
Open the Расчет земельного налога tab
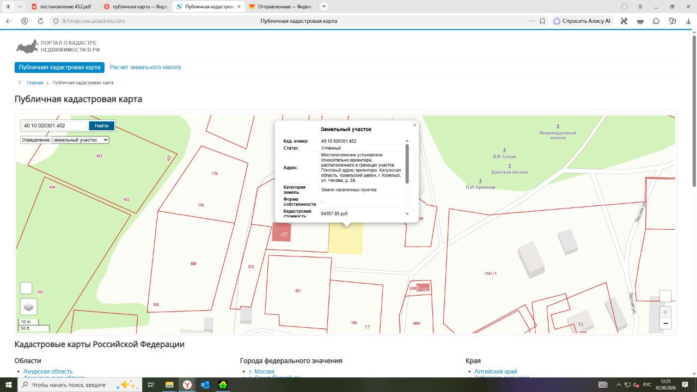click(x=145, y=68)
